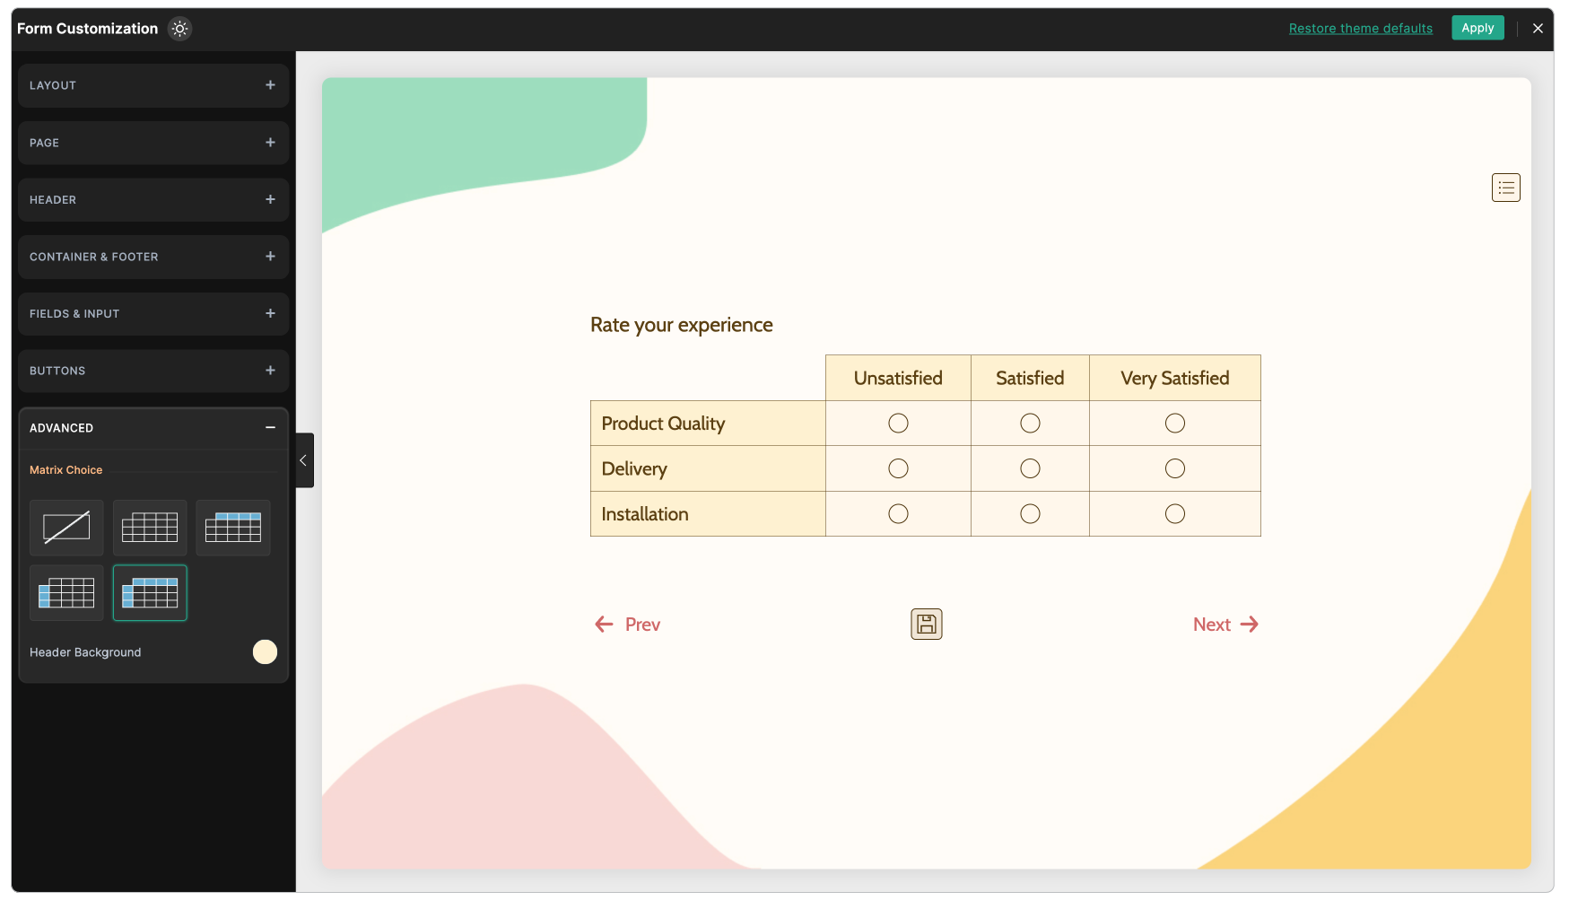Click the save form floppy icon
Screen dimensions: 1569x909
click(927, 625)
